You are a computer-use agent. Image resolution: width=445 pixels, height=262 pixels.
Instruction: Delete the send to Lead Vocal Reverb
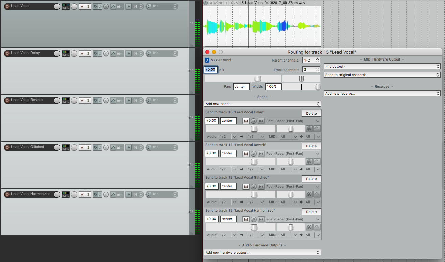tap(311, 146)
